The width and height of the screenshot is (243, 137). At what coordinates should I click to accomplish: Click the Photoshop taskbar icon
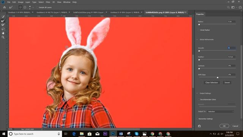(x=113, y=134)
